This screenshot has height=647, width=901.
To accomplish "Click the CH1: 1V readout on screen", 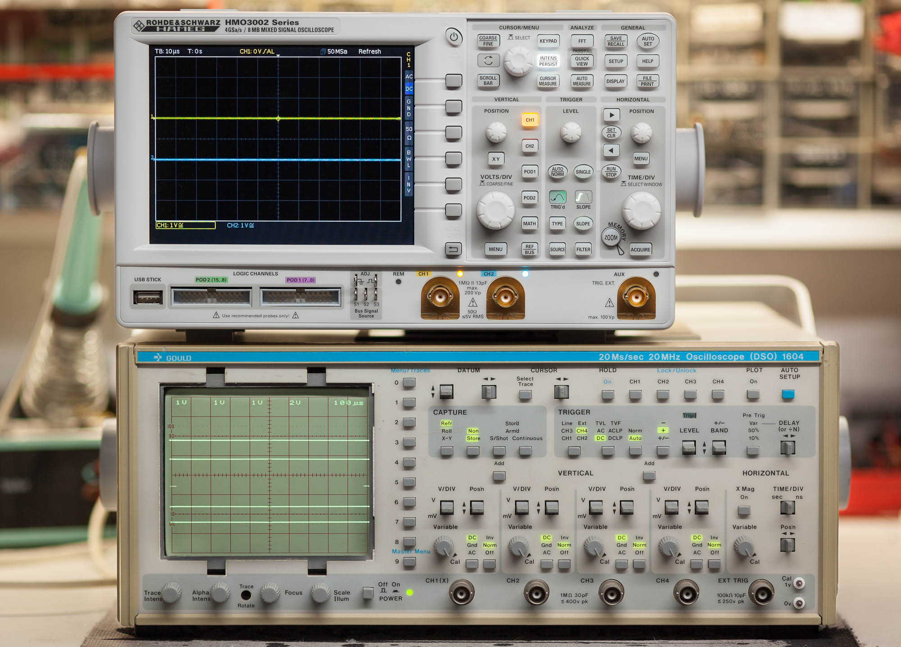I will point(185,225).
